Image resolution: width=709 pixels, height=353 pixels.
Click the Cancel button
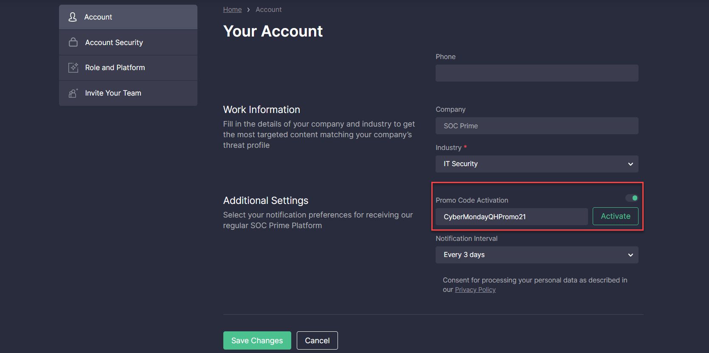tap(317, 341)
